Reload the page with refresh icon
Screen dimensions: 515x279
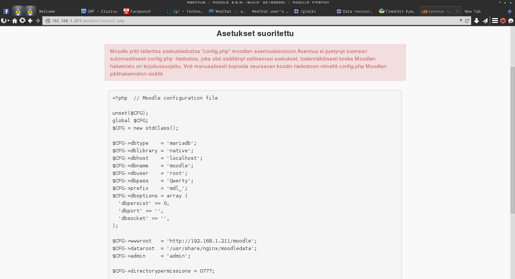(x=467, y=21)
